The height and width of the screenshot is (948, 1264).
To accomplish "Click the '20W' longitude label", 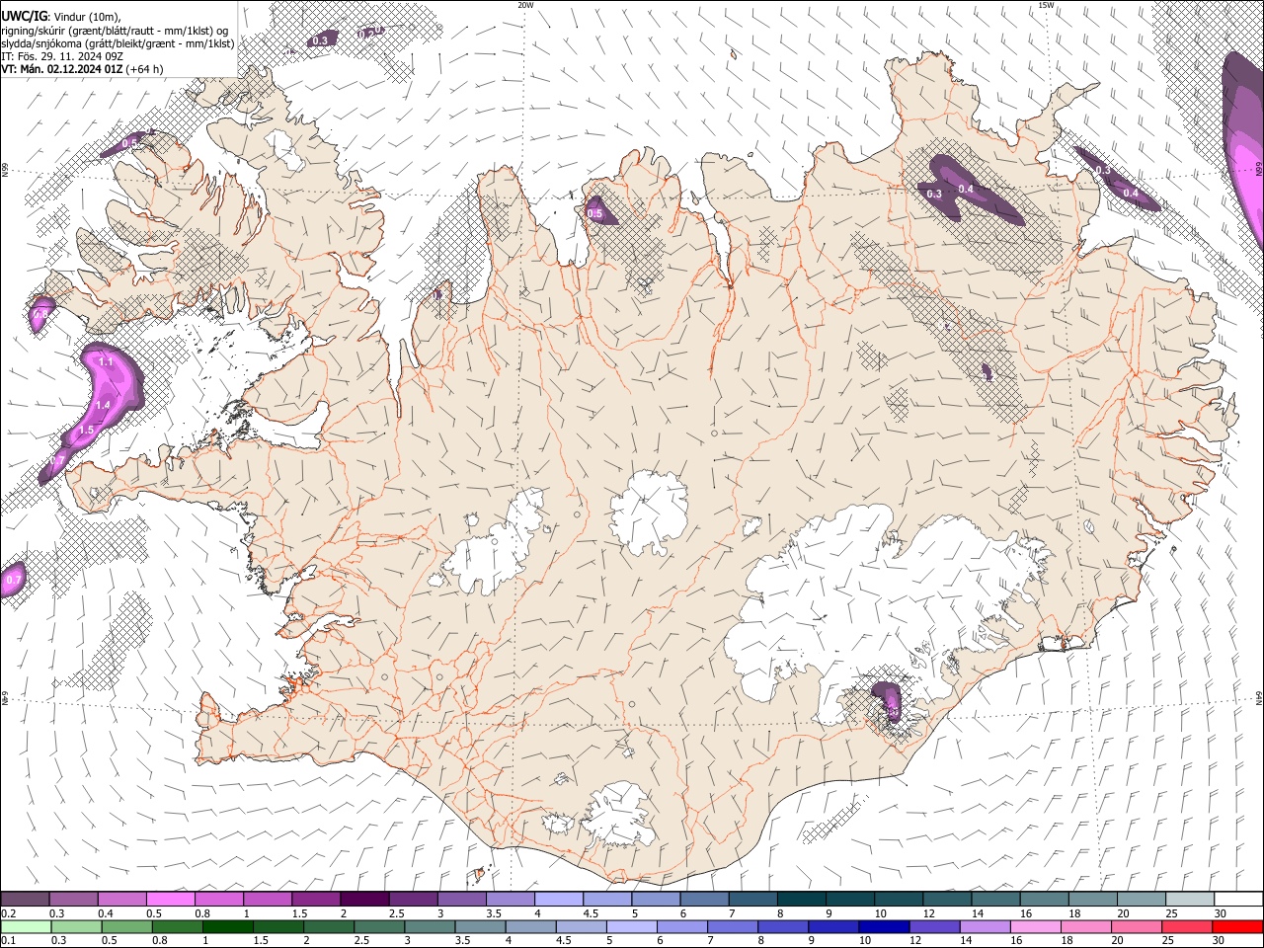I will [x=525, y=5].
